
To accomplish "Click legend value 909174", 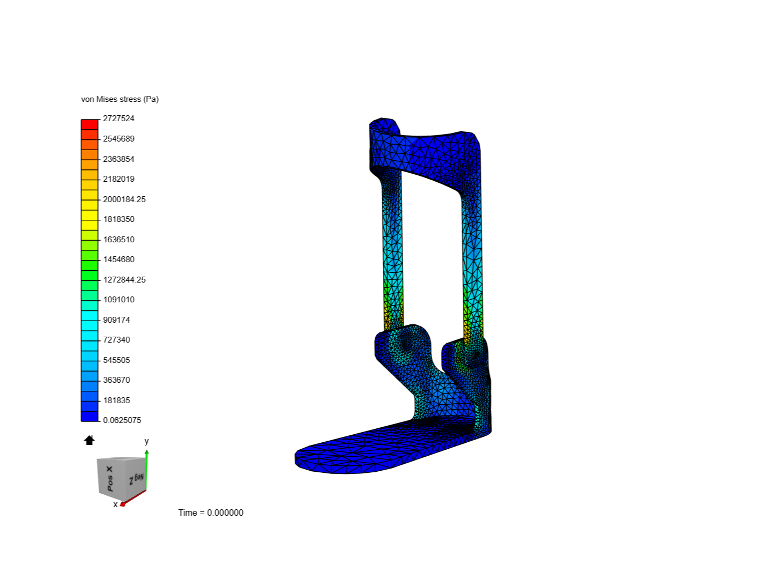I will 116,320.
